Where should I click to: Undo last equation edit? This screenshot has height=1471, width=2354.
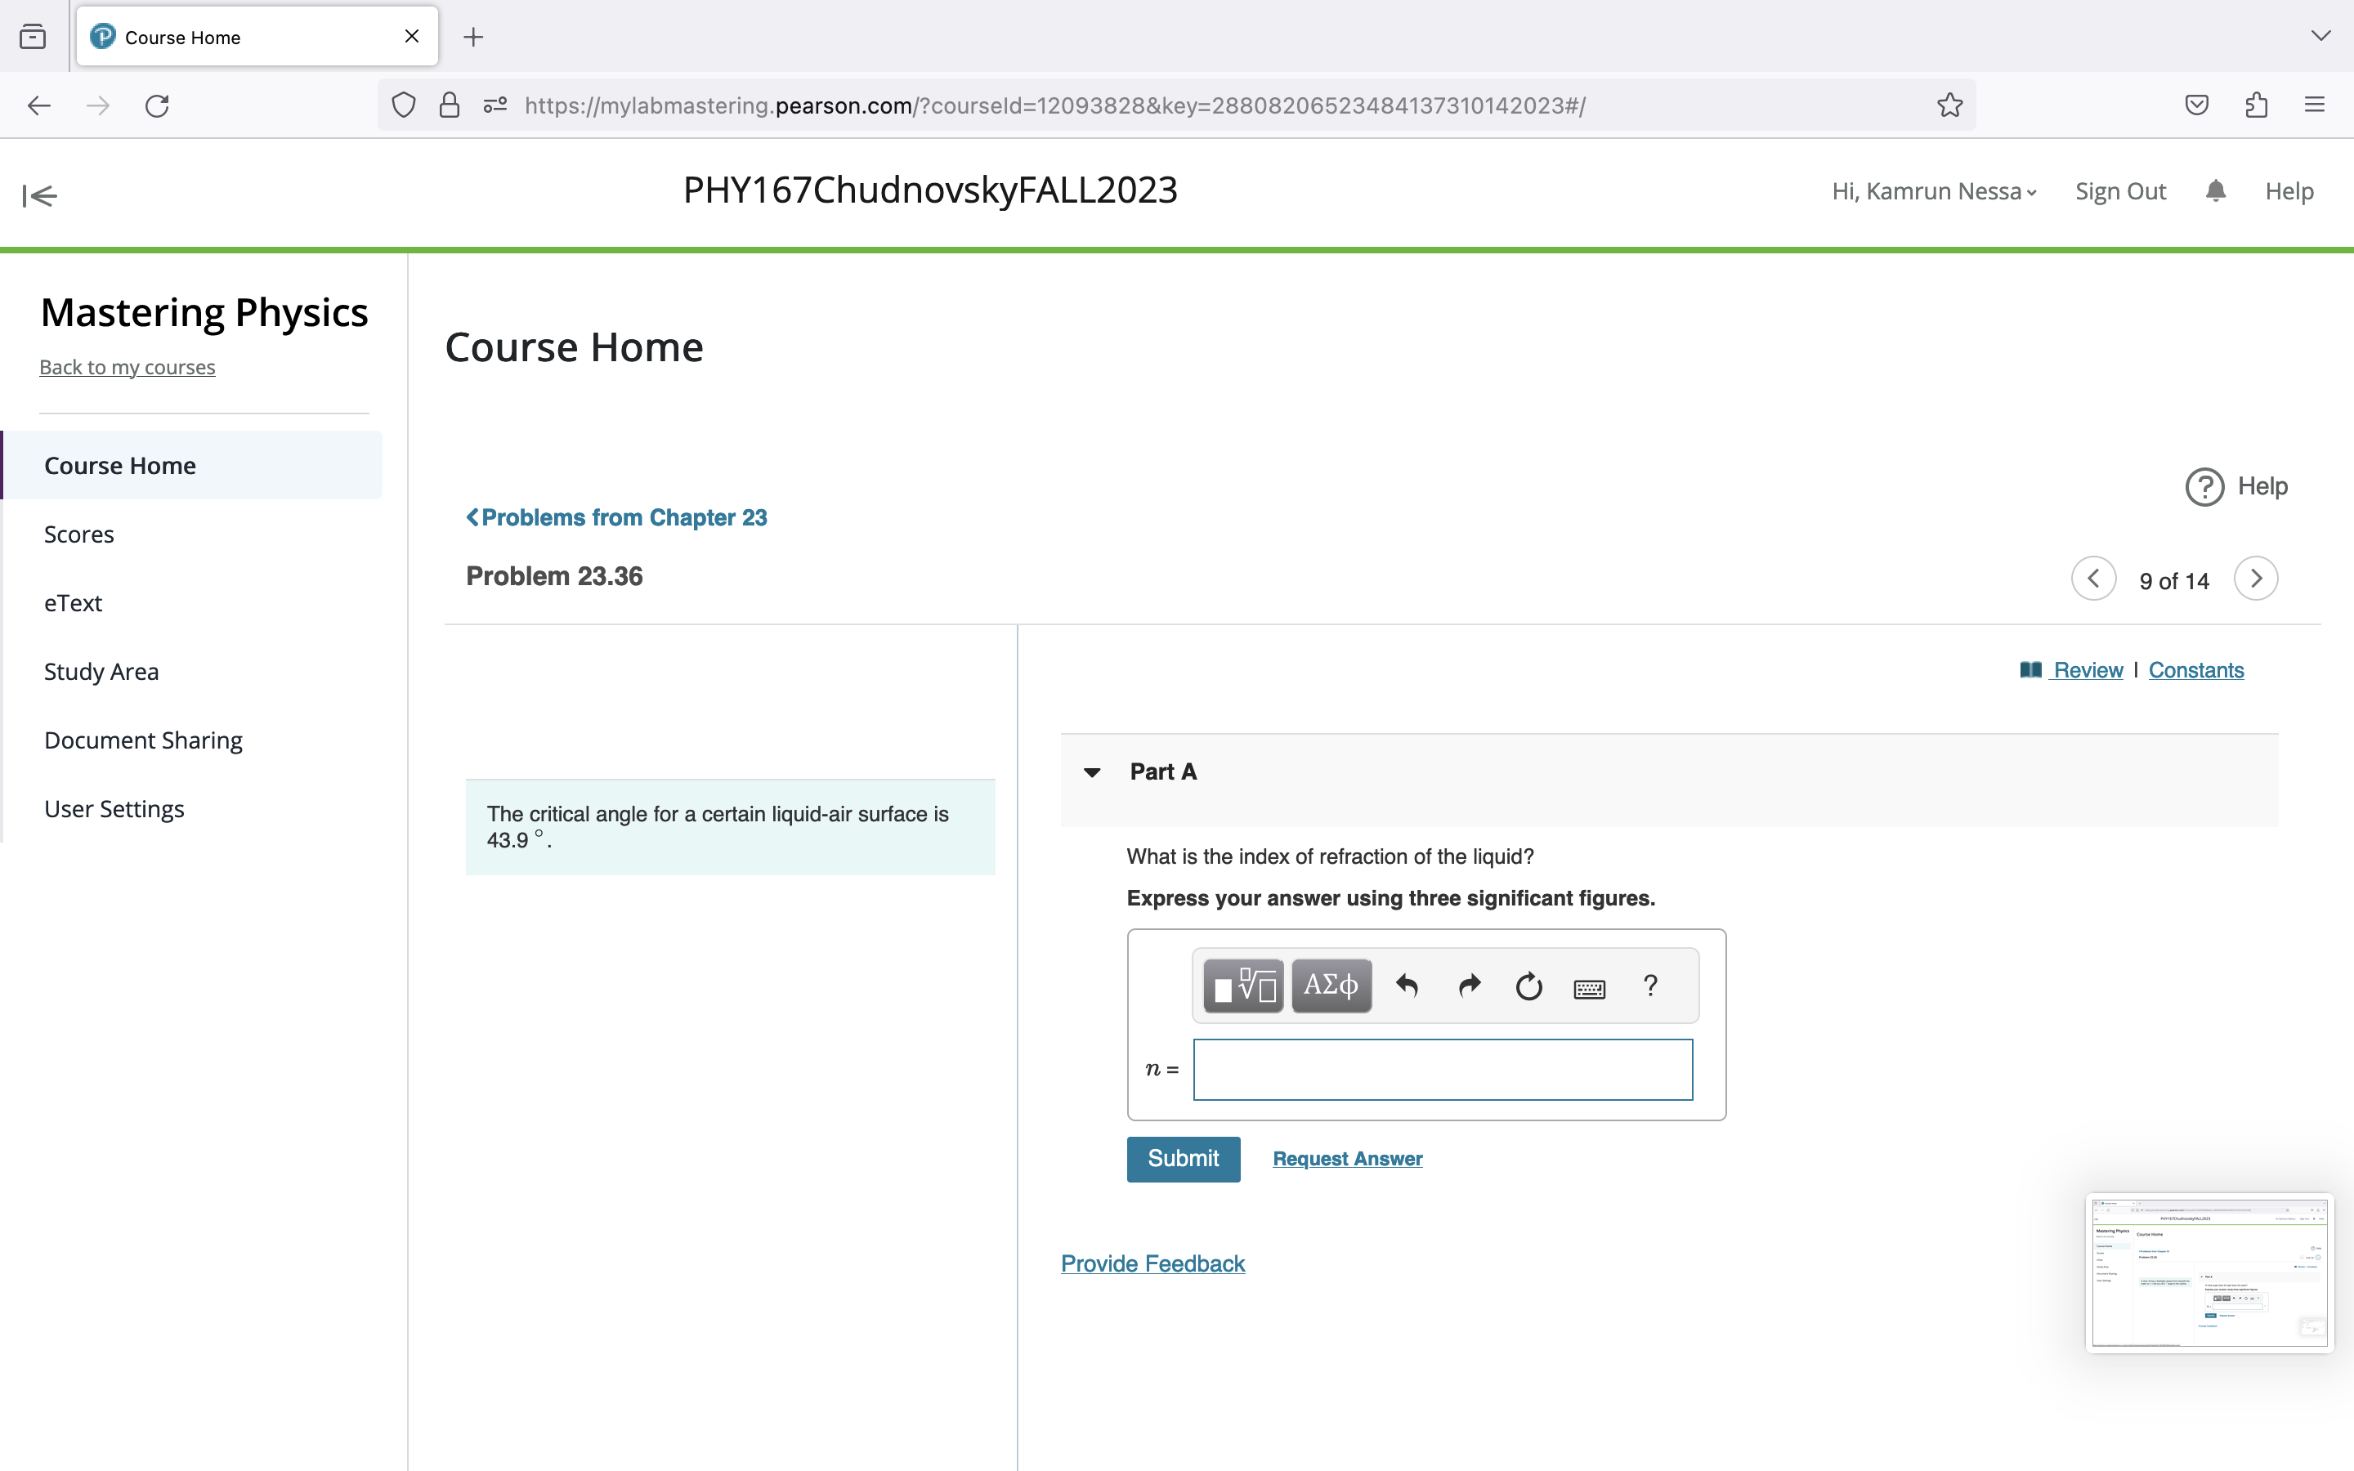coord(1407,986)
